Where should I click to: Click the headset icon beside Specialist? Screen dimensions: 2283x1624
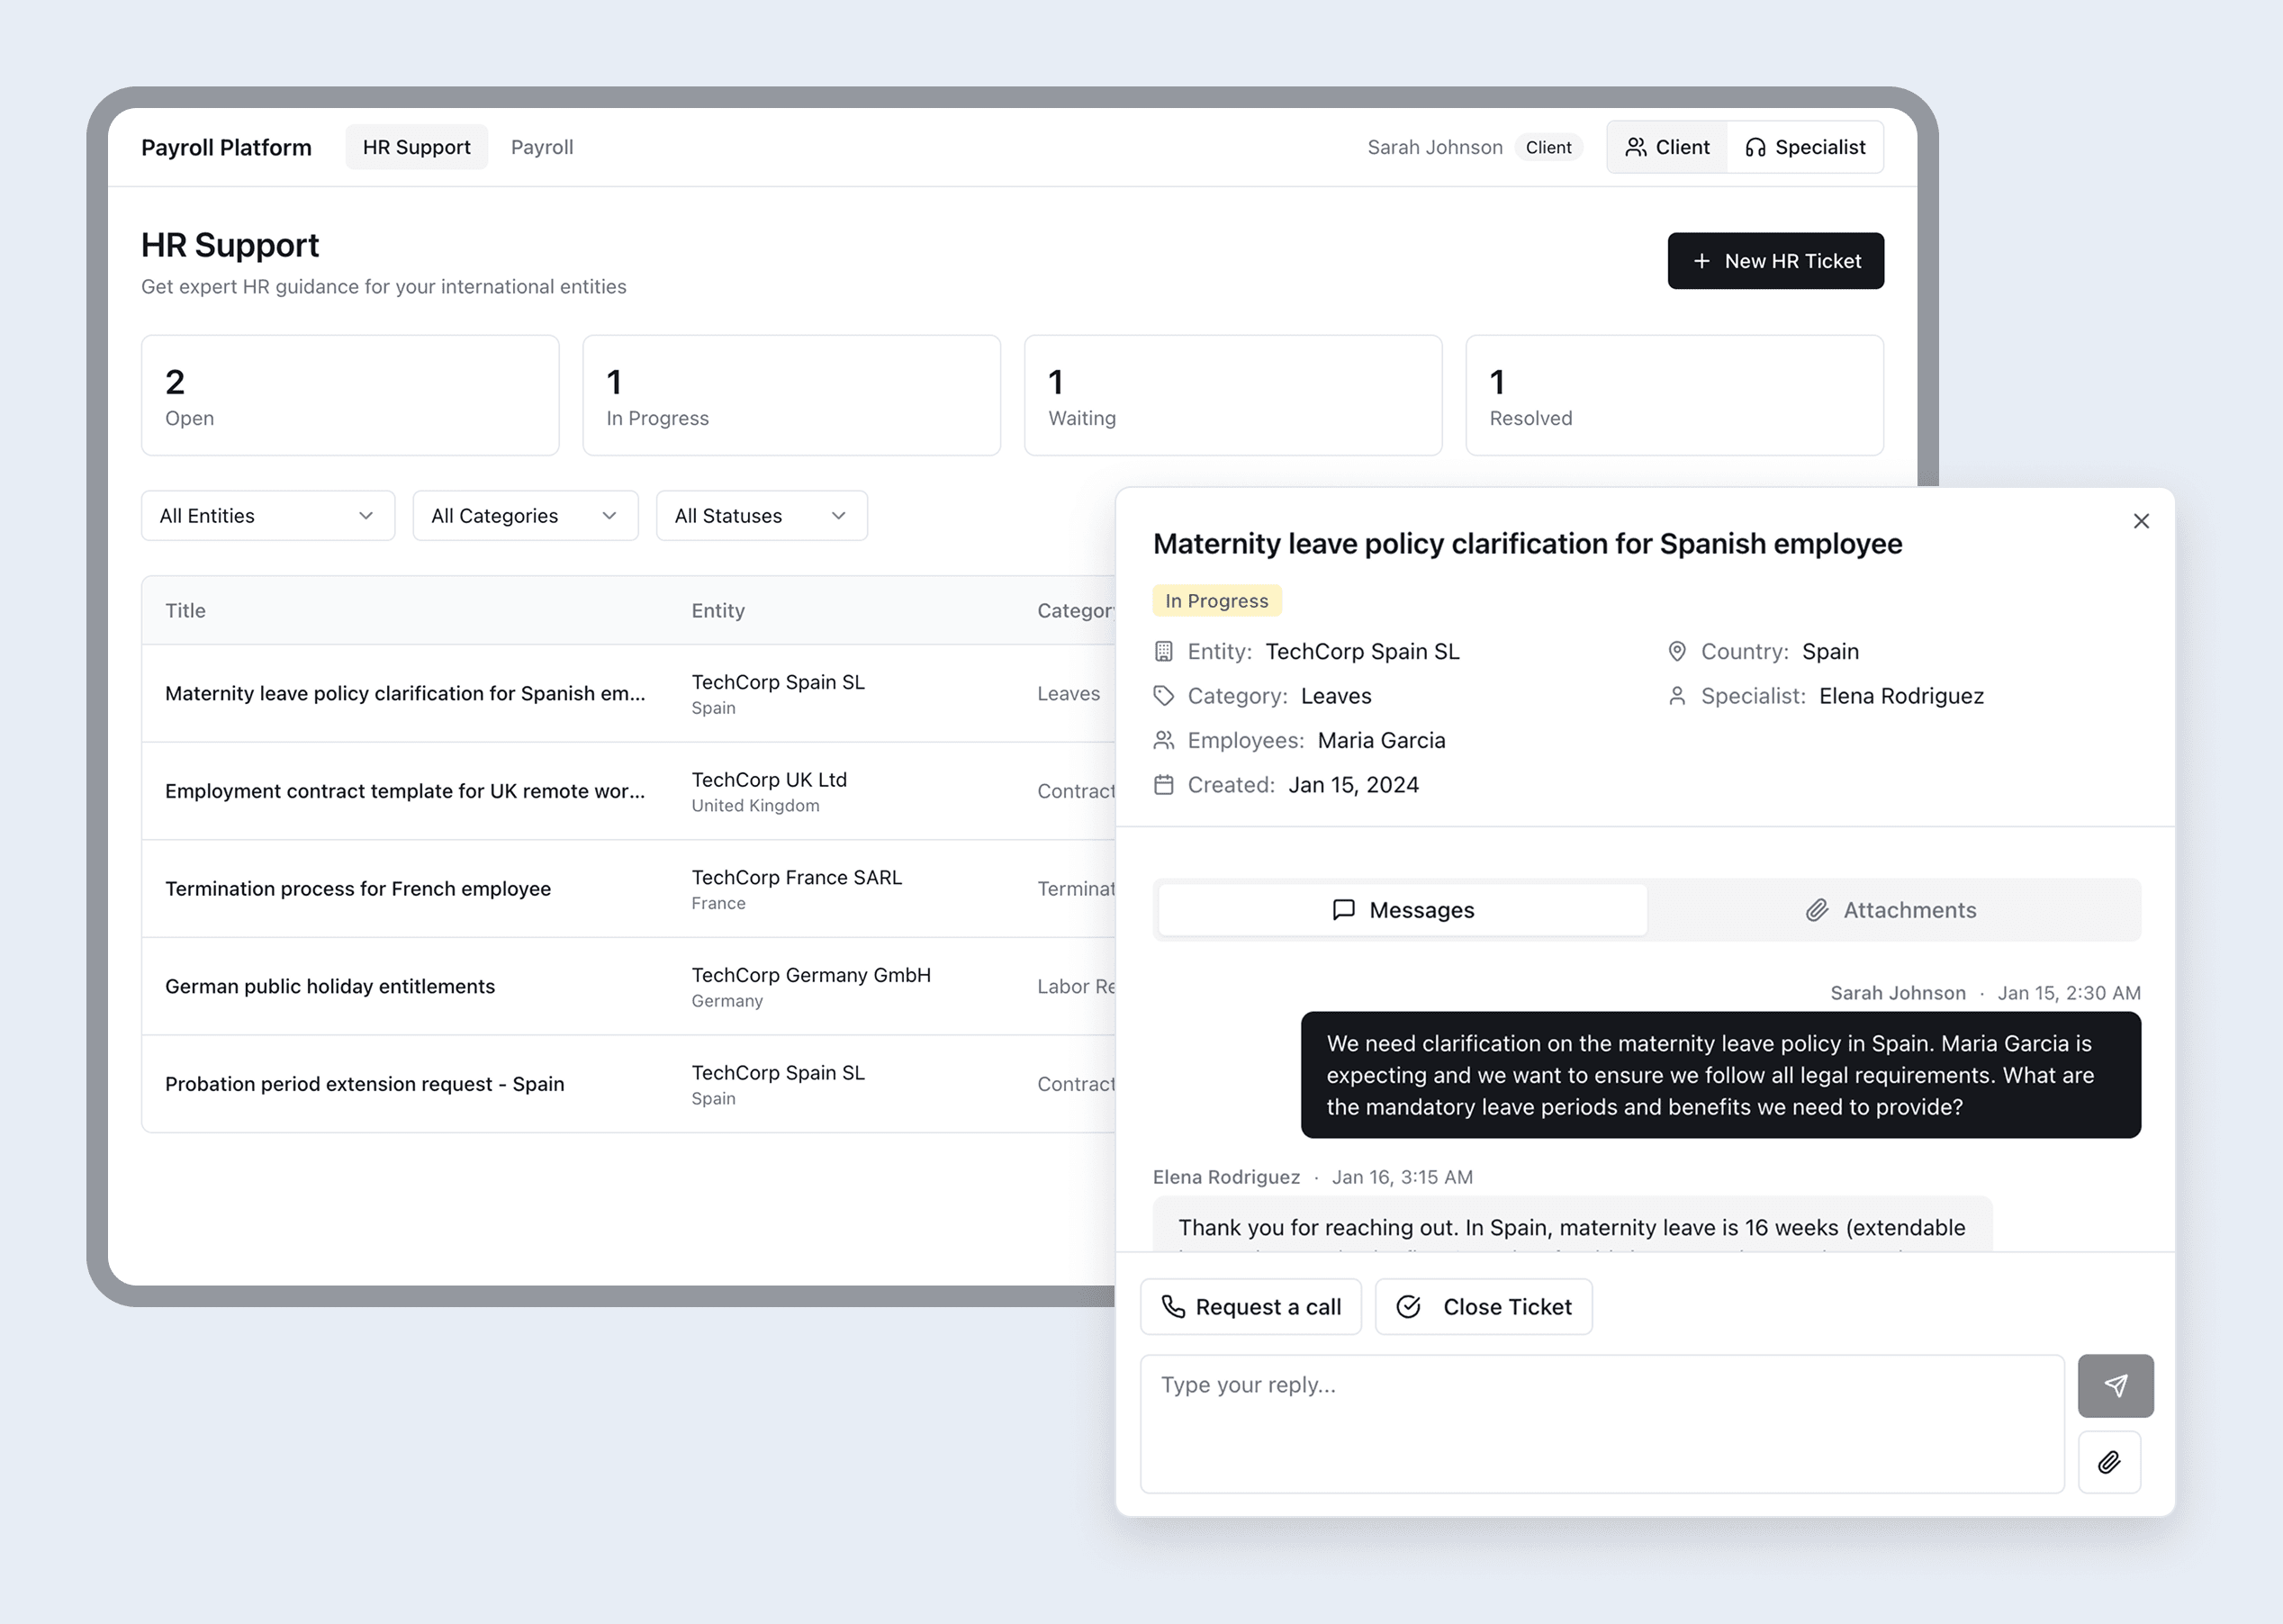1755,148
